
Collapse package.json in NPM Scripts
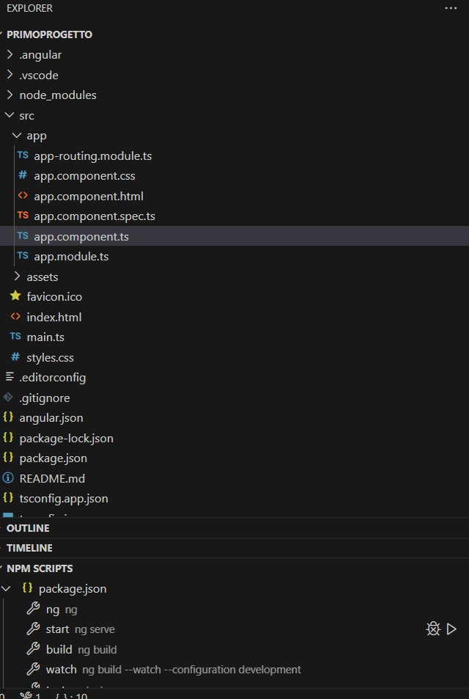pos(7,588)
